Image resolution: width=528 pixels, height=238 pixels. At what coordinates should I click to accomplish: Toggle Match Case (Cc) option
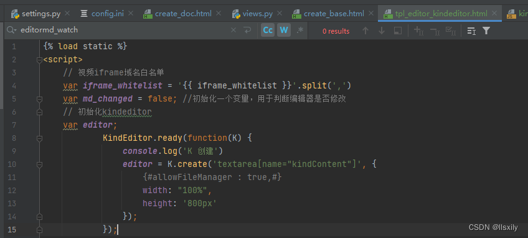coord(268,31)
